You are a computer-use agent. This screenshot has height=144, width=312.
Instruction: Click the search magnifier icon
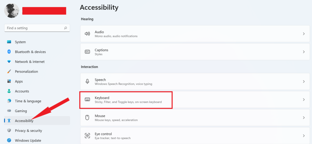pyautogui.click(x=66, y=28)
